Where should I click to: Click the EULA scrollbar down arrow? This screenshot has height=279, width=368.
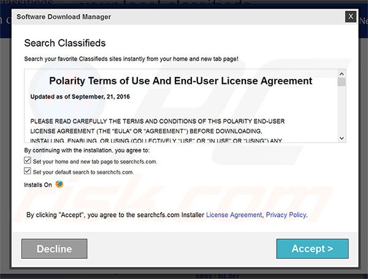click(x=342, y=138)
